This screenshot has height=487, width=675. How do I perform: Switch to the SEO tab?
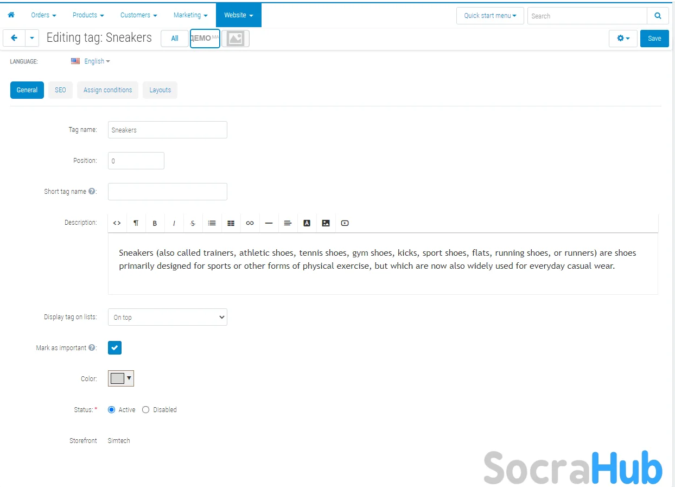(60, 90)
